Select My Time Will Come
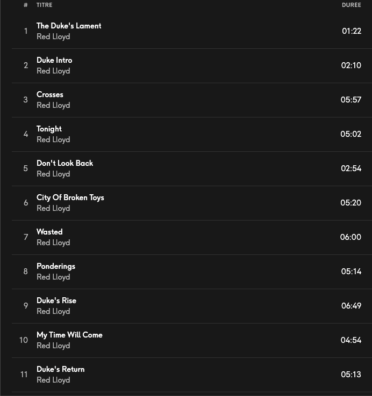Image resolution: width=372 pixels, height=396 pixels. coord(69,335)
